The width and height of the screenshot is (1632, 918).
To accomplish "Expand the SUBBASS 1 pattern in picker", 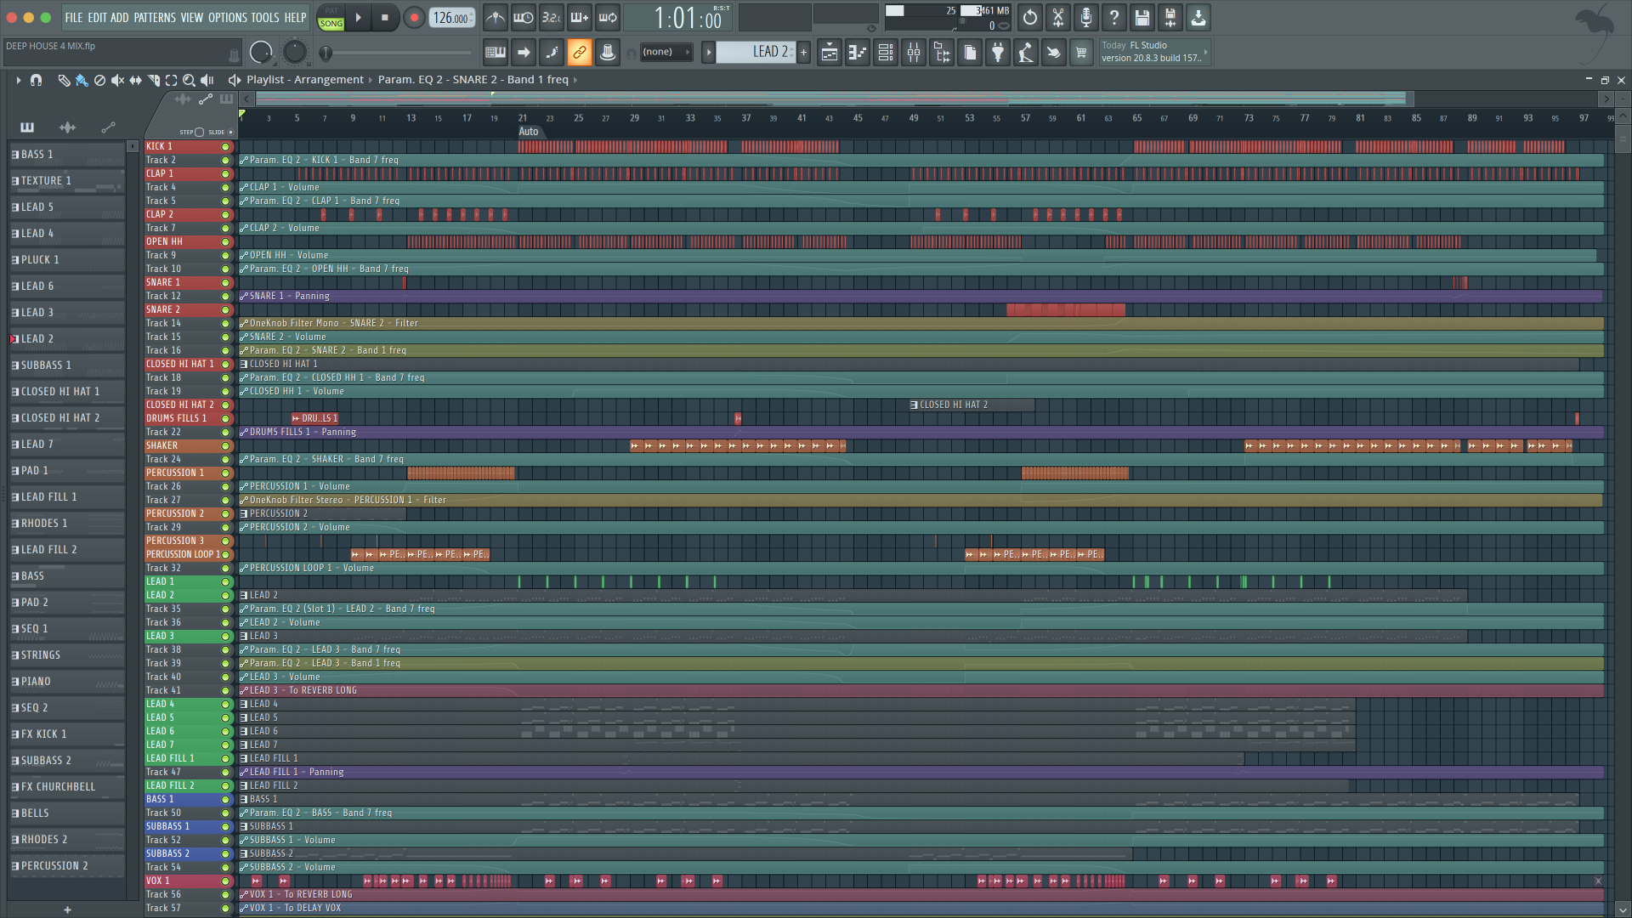I will coord(14,365).
